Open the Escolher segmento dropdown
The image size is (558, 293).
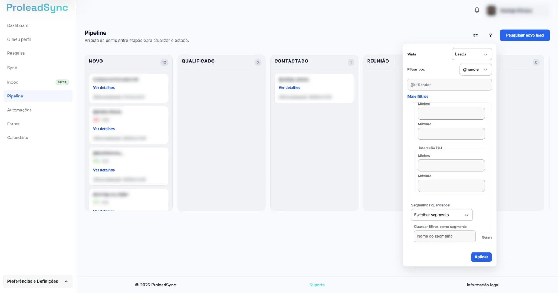[442, 215]
